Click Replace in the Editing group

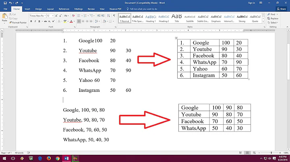(273, 18)
